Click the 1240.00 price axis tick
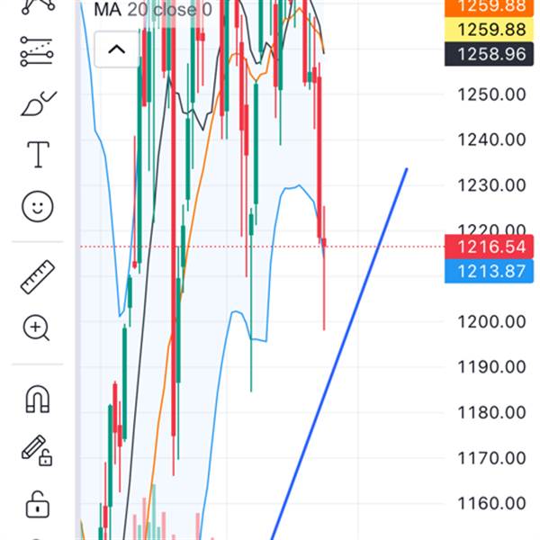 pyautogui.click(x=491, y=139)
